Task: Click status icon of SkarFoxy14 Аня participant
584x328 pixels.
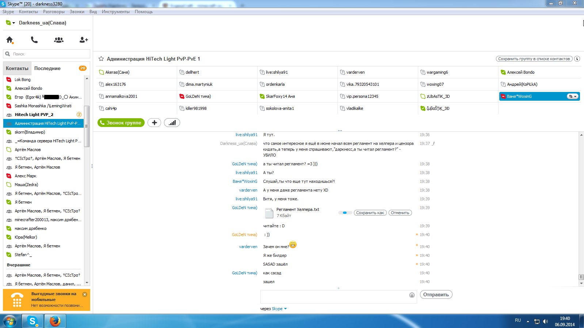Action: point(262,96)
